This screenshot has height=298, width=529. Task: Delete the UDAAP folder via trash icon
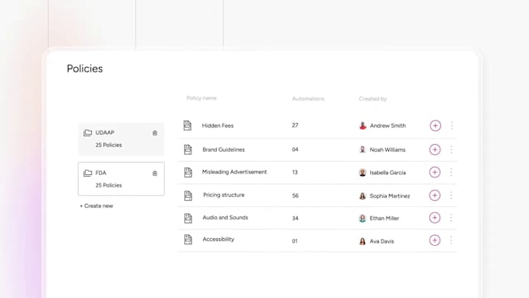point(155,133)
